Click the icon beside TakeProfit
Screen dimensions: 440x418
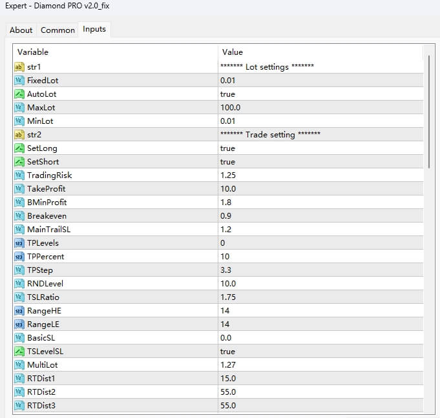point(19,189)
